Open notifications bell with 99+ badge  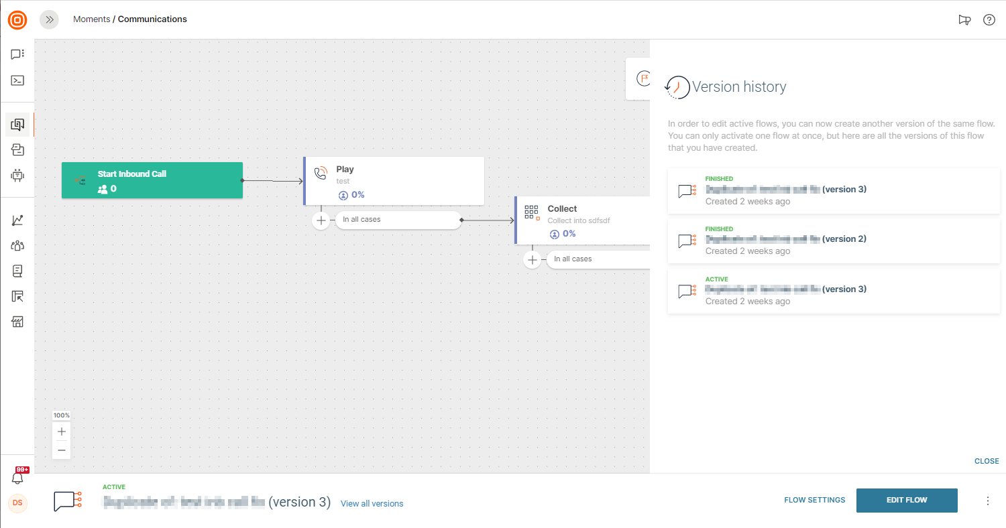coord(17,478)
